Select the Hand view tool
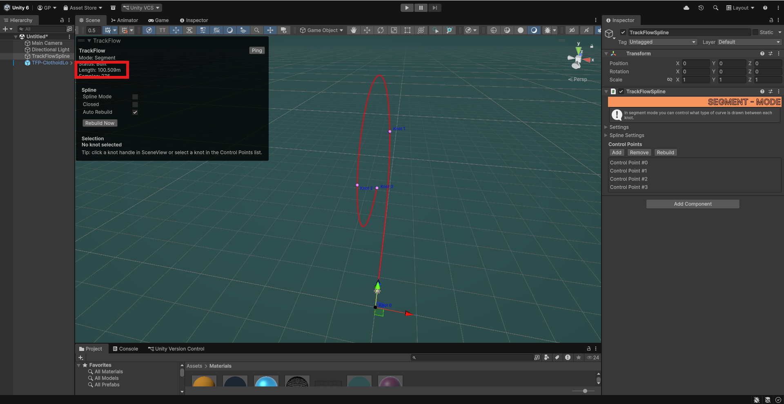Screen dimensions: 784x404 (354, 30)
